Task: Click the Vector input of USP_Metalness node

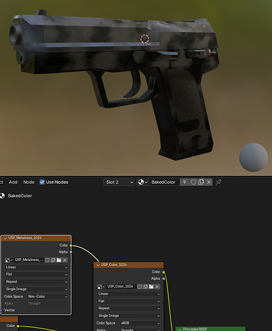Action: pyautogui.click(x=1, y=310)
